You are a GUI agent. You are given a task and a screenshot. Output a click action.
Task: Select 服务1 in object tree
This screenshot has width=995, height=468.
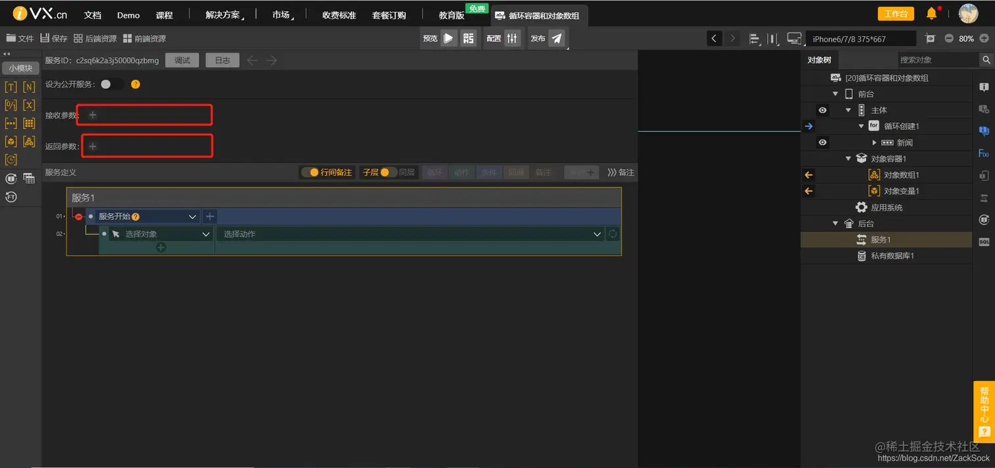pyautogui.click(x=886, y=240)
